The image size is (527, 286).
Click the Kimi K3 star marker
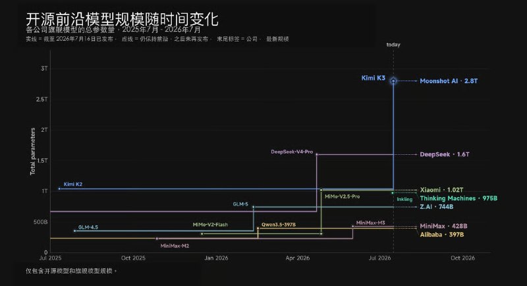[x=393, y=80]
